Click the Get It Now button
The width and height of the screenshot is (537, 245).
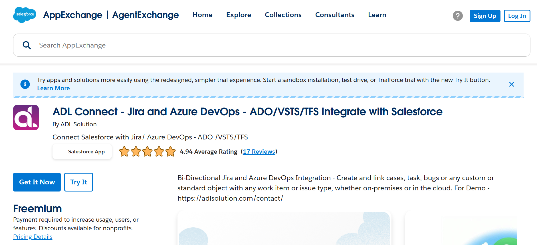pos(37,182)
